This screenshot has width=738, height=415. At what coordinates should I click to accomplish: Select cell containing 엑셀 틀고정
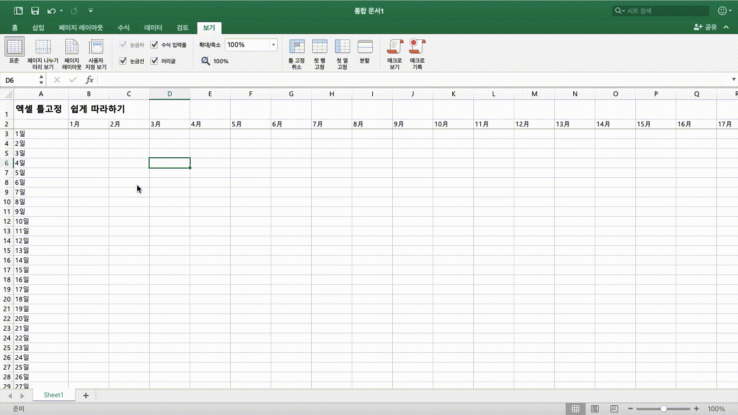coord(41,109)
